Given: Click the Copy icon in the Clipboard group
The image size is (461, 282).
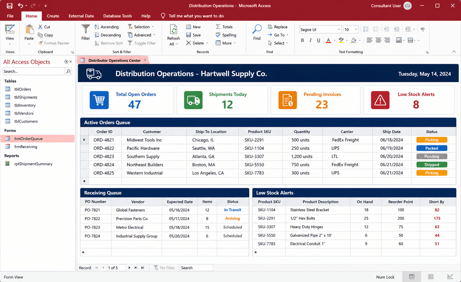Looking at the screenshot, I should [x=40, y=35].
